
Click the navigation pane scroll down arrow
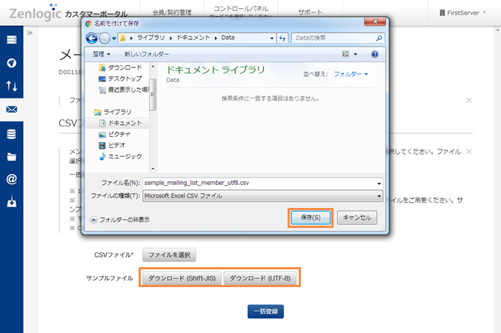click(x=153, y=169)
